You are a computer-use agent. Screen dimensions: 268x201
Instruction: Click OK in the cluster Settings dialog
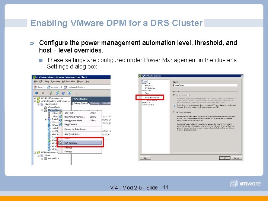(224, 158)
